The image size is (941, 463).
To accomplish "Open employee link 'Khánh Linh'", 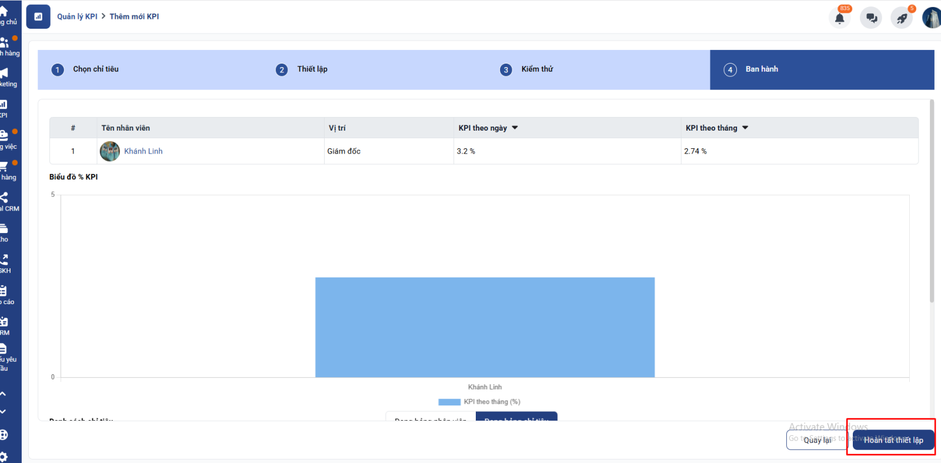I will (143, 151).
